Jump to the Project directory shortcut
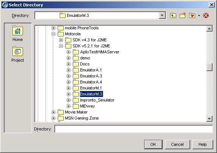The image size is (217, 153). pyautogui.click(x=18, y=54)
